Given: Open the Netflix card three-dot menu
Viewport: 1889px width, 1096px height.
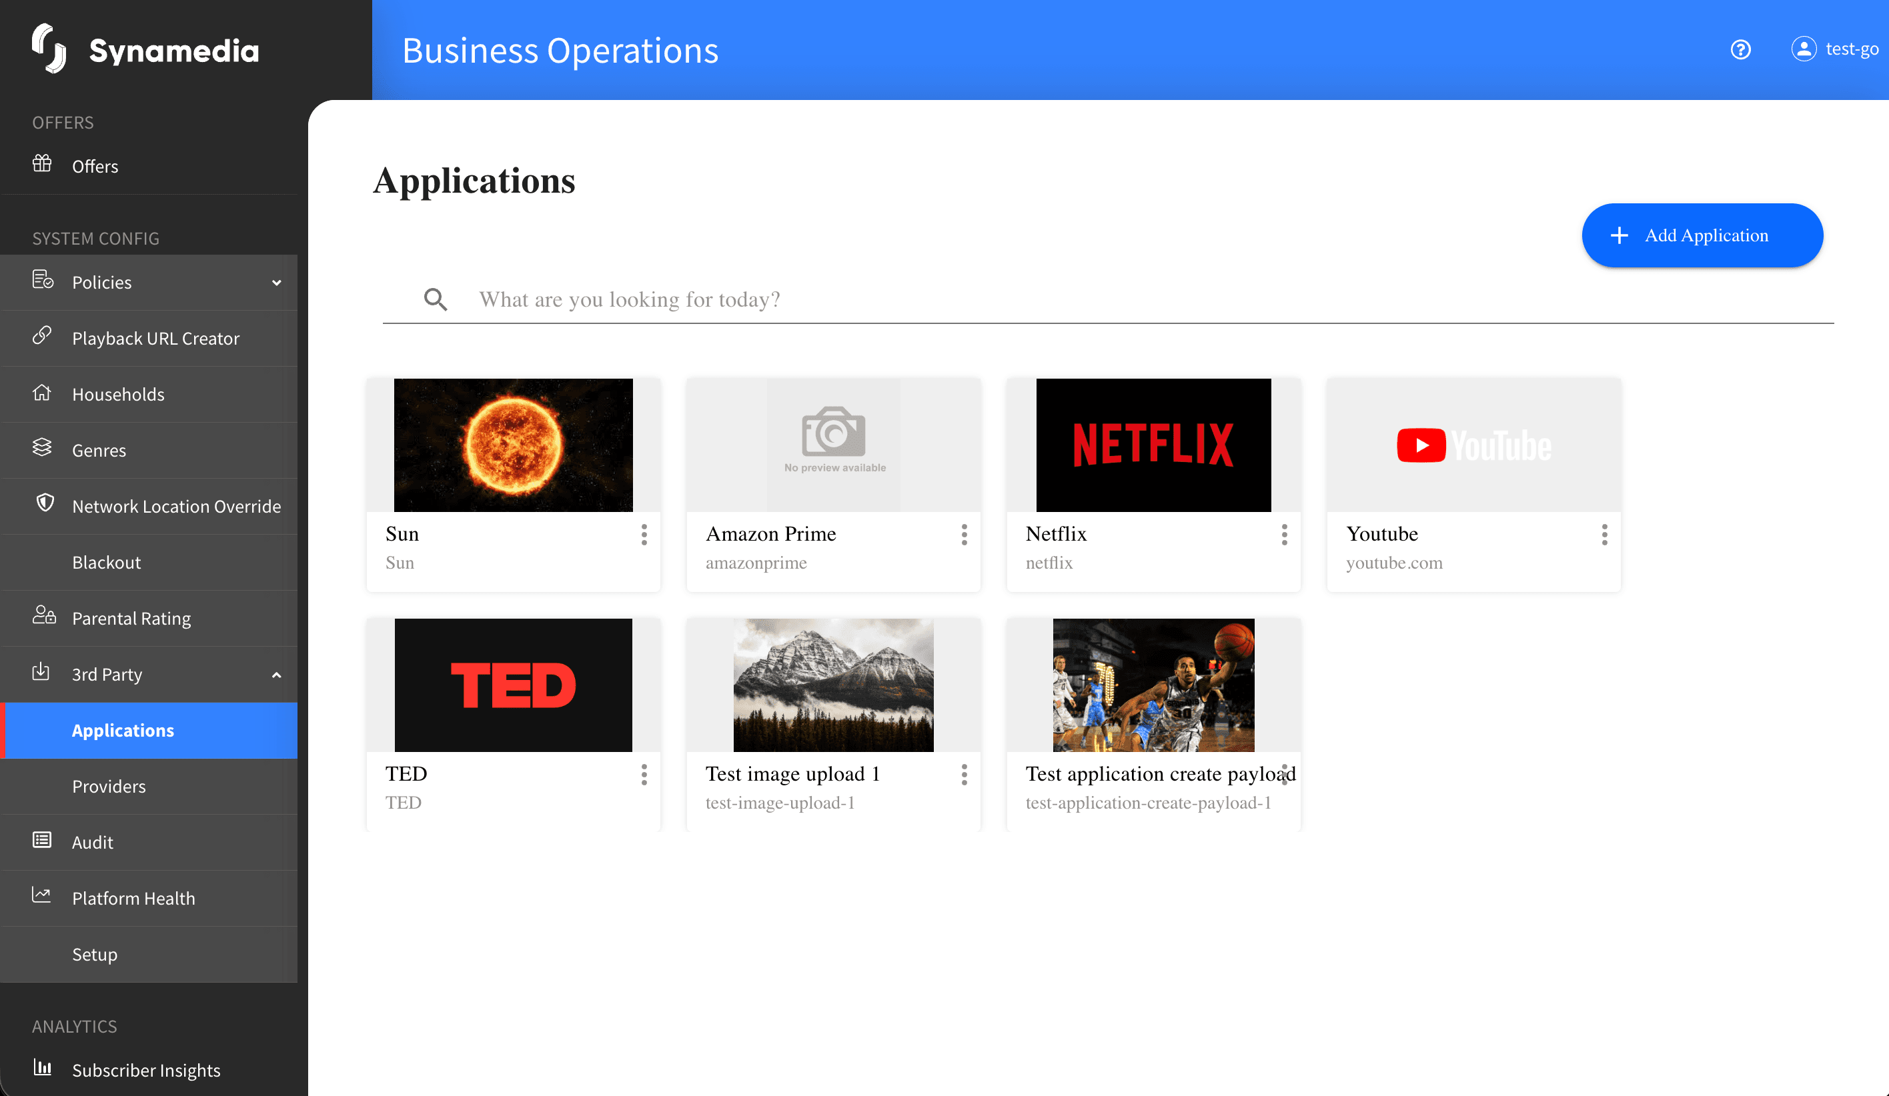Looking at the screenshot, I should point(1284,534).
